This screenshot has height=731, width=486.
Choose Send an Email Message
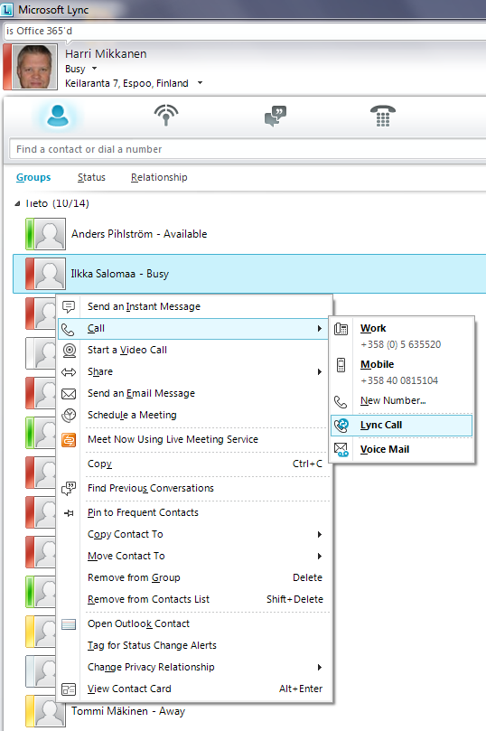tap(194, 393)
